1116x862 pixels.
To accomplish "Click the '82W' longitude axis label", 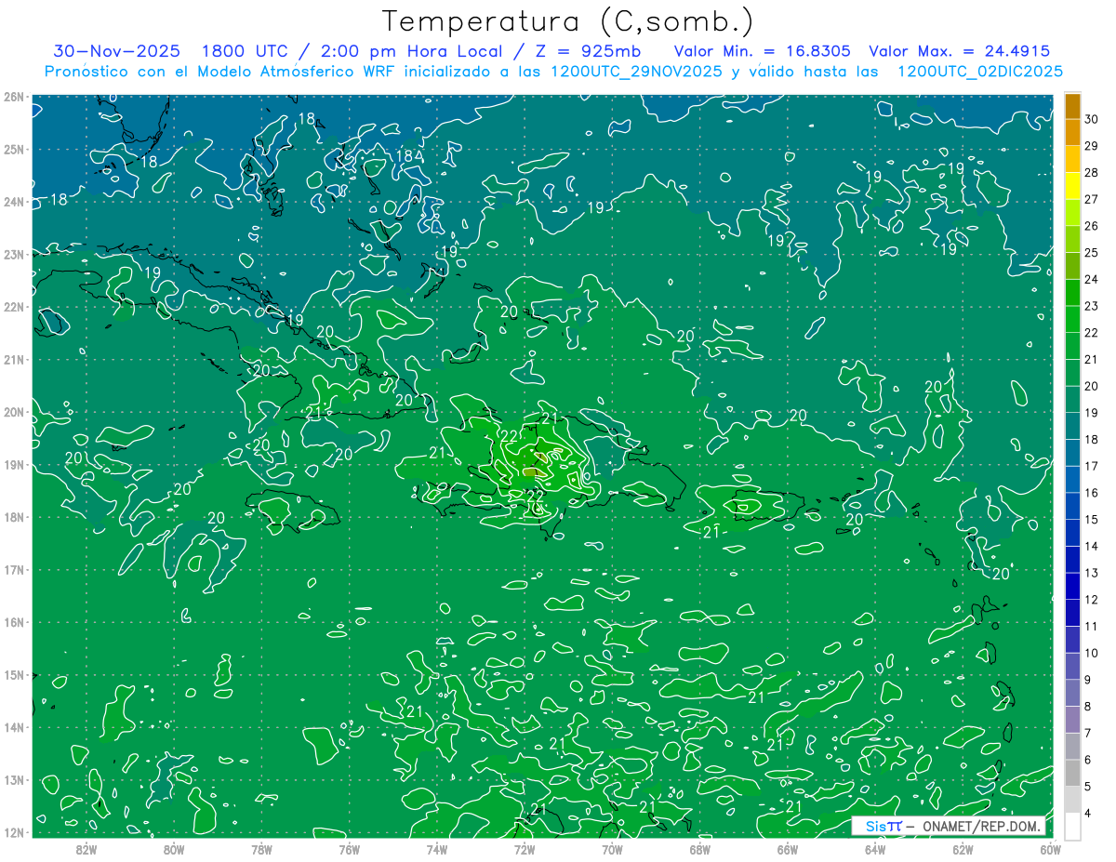I will pyautogui.click(x=86, y=848).
